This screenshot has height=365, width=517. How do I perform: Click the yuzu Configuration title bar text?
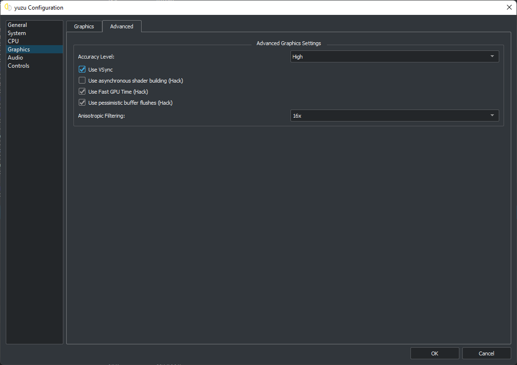coord(39,8)
